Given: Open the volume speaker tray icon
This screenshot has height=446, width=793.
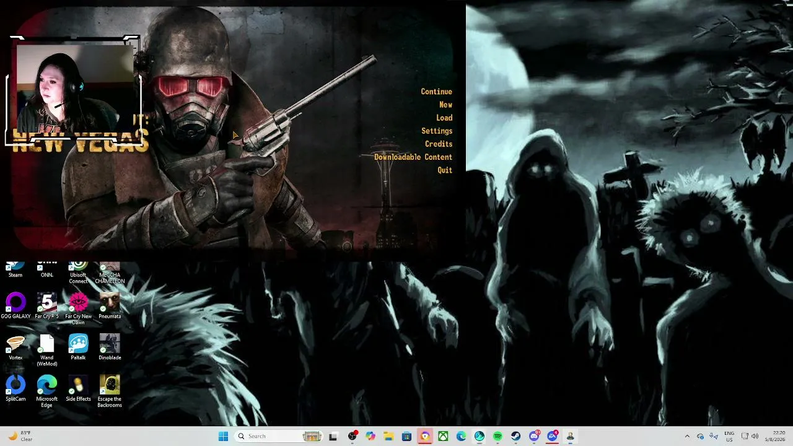Looking at the screenshot, I should (755, 436).
